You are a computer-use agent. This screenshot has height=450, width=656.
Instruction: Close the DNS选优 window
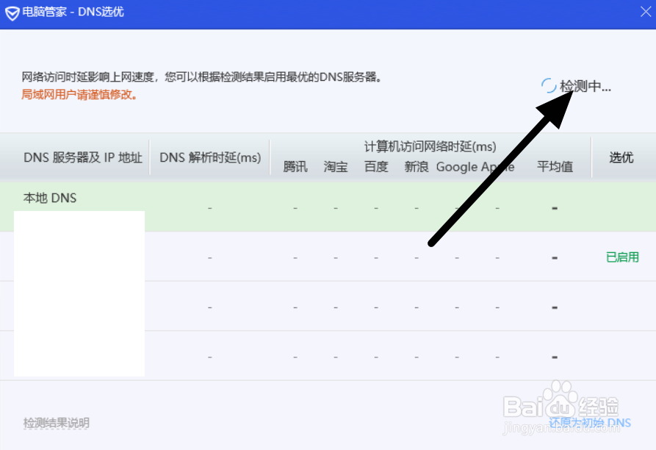[x=646, y=12]
